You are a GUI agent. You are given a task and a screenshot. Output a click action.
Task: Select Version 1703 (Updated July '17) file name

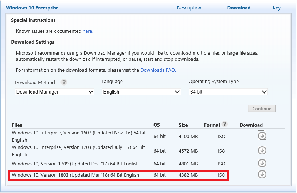coord(78,151)
